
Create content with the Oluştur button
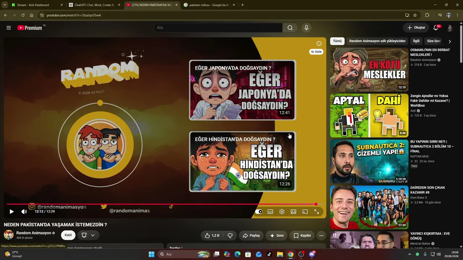pyautogui.click(x=416, y=28)
